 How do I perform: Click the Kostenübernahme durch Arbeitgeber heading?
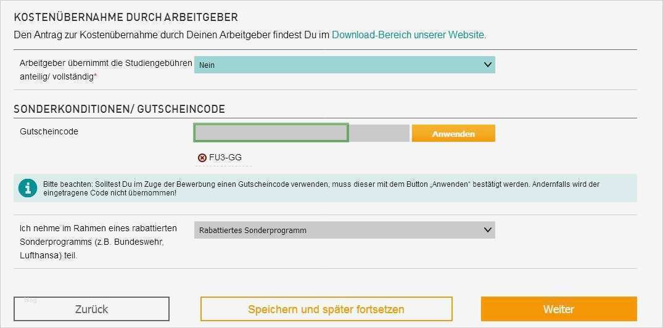(126, 17)
